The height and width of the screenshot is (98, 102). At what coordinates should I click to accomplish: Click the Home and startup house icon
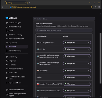tap(7, 27)
